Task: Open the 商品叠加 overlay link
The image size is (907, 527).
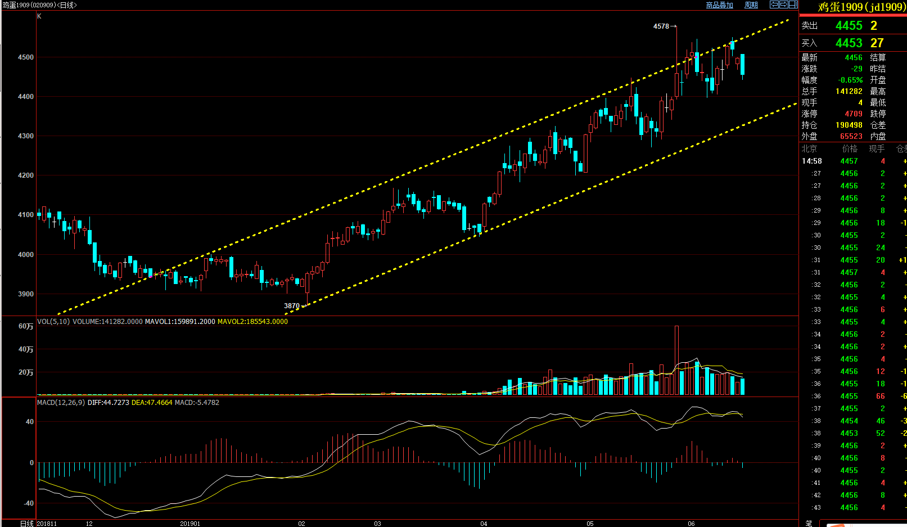Action: 720,5
